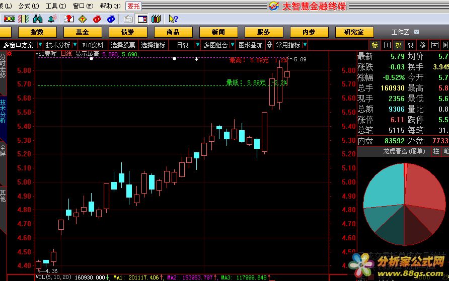Click the tall red candlestick near 5.40
Screen dimensions: 449x281
click(264, 132)
